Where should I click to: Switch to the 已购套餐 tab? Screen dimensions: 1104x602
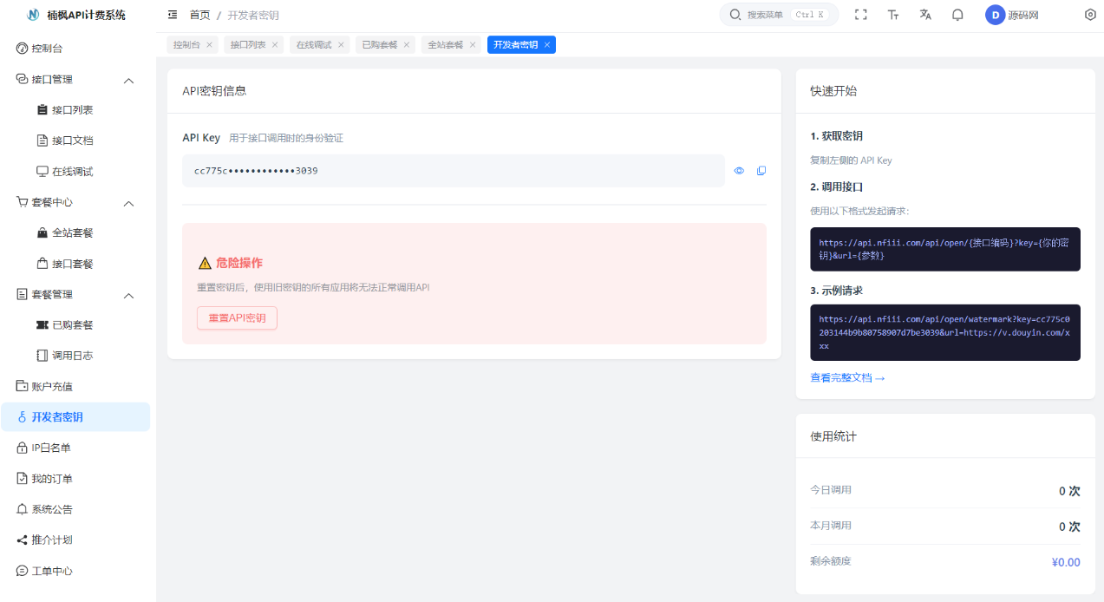click(x=379, y=44)
